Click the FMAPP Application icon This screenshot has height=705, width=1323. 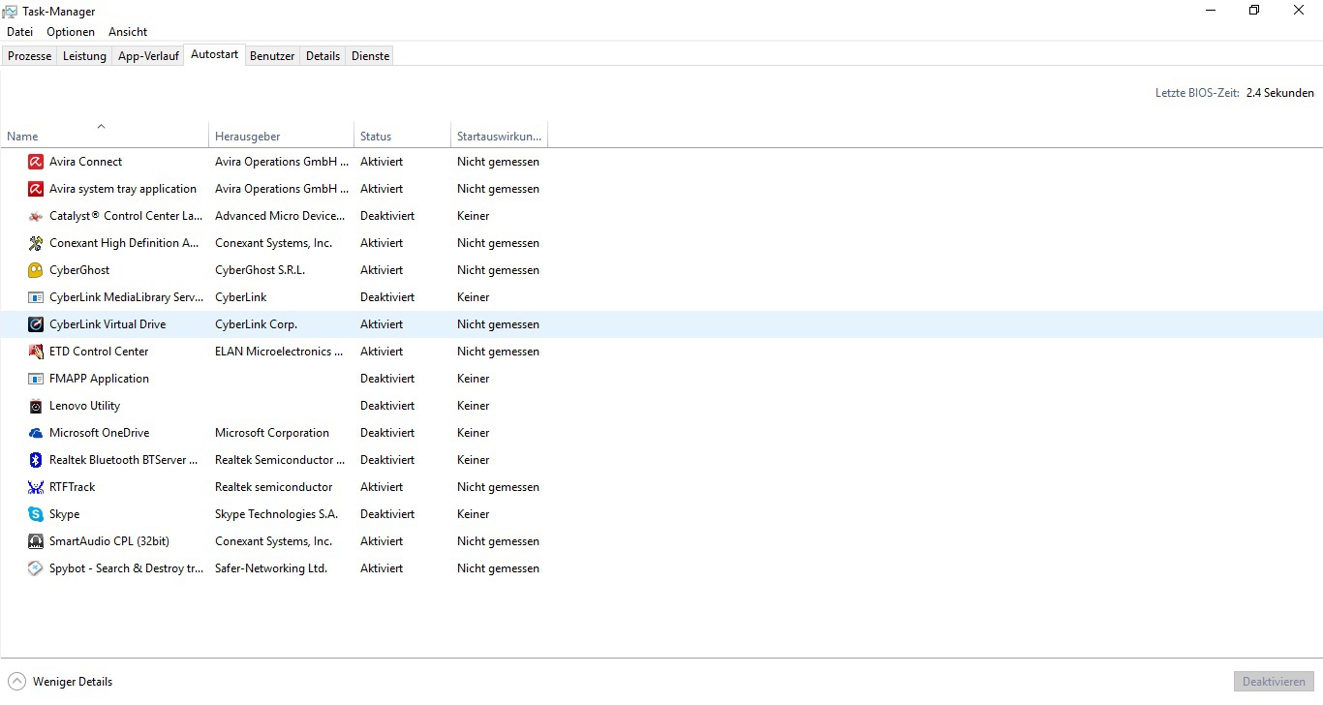[x=36, y=379]
